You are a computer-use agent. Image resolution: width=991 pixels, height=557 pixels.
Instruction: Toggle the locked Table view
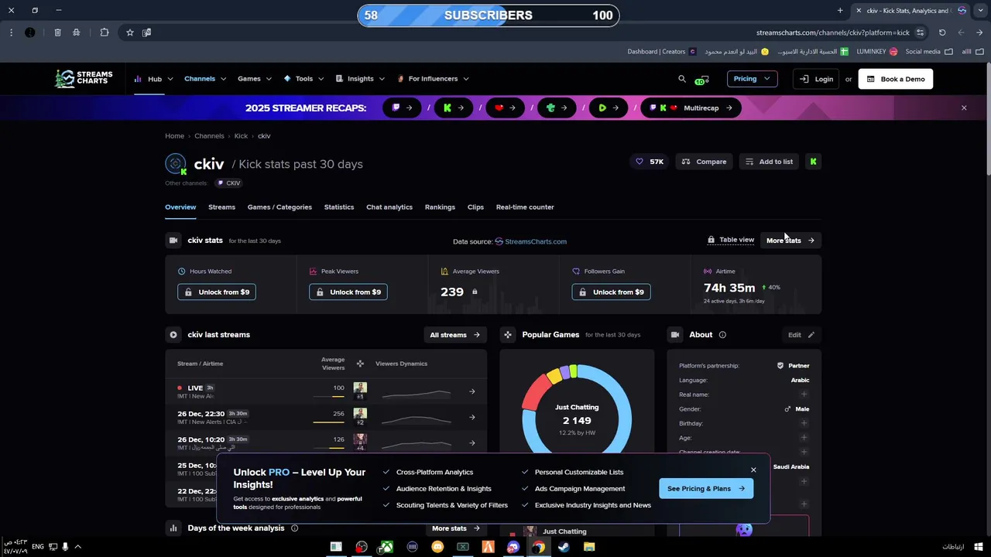click(x=731, y=240)
